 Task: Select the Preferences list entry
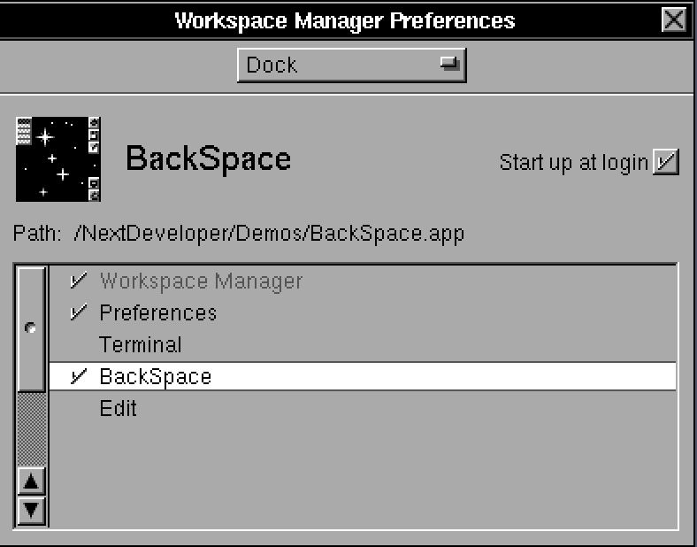tap(157, 313)
